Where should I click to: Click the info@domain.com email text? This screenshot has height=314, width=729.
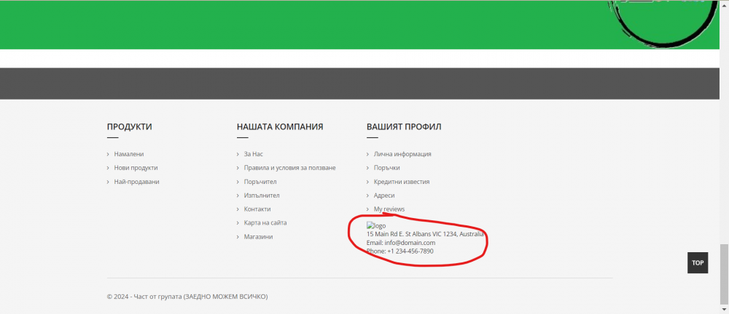tap(410, 243)
